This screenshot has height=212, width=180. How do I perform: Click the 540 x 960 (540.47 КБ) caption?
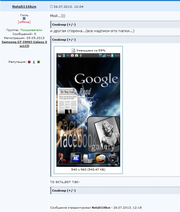point(88,169)
